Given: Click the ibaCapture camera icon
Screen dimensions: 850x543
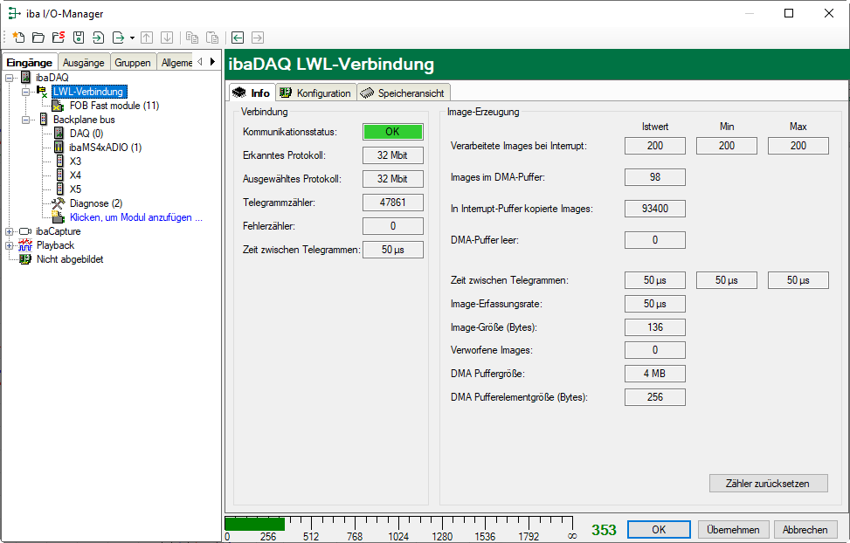Looking at the screenshot, I should pyautogui.click(x=25, y=231).
